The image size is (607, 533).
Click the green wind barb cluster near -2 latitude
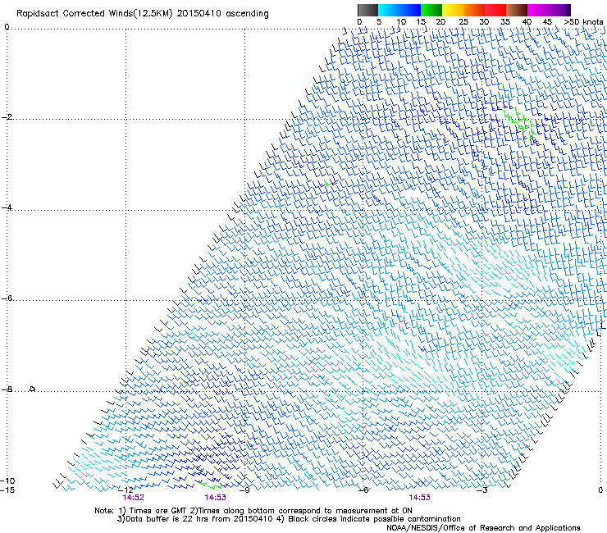pos(521,123)
